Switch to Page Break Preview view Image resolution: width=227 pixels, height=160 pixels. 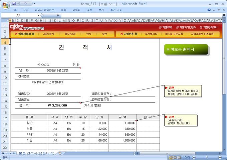pyautogui.click(x=179, y=157)
